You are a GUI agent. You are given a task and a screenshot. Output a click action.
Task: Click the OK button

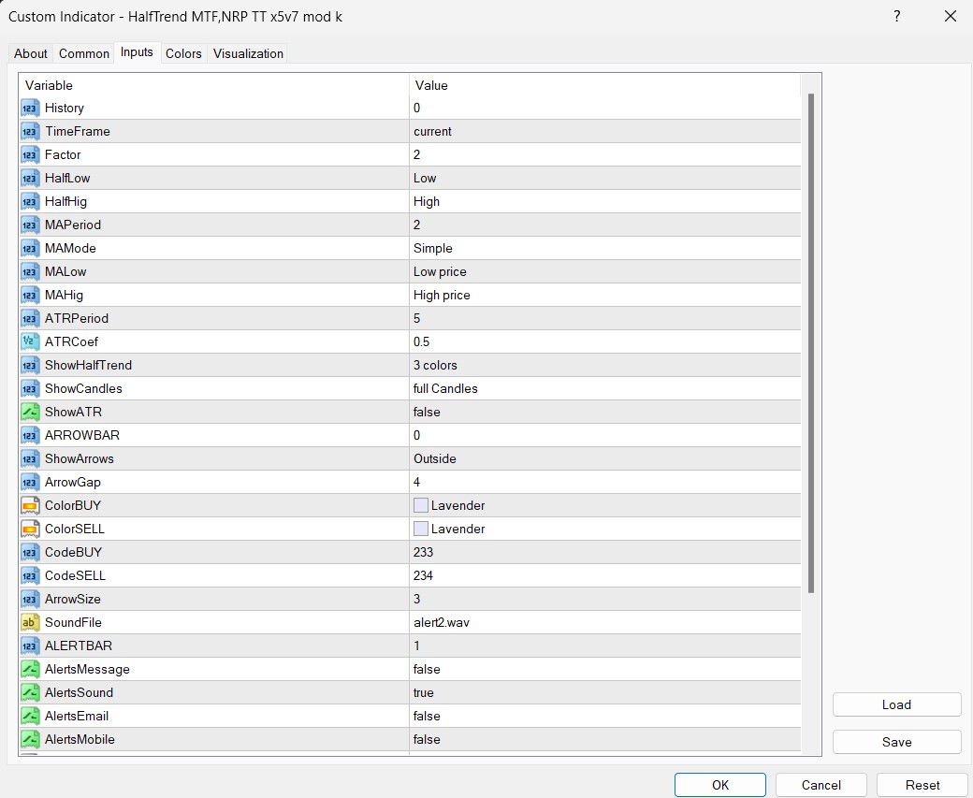719,785
